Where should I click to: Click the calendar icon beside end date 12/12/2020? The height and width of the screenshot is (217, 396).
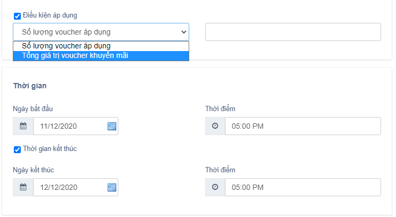[23, 187]
